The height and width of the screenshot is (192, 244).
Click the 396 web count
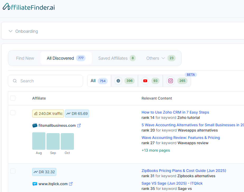point(129,81)
